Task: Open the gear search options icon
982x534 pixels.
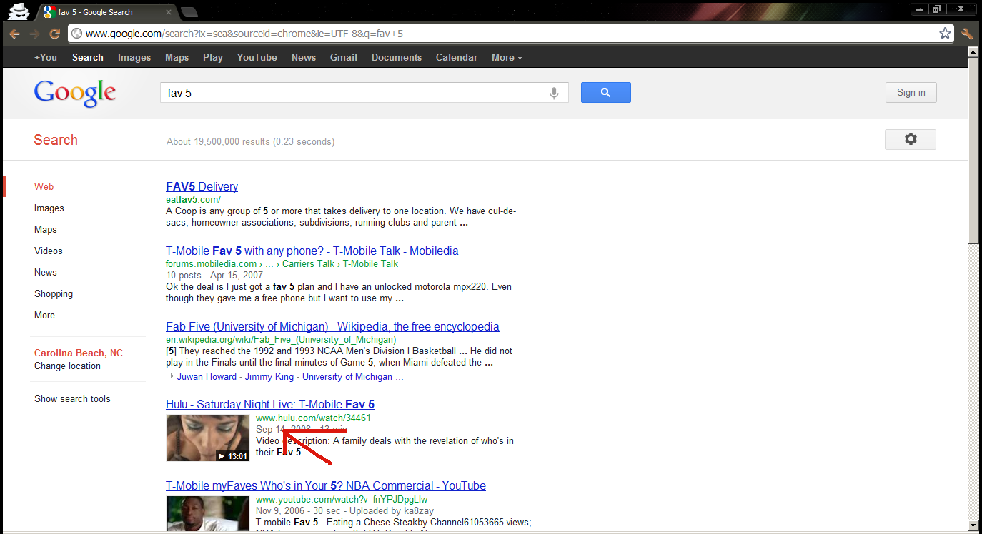Action: pyautogui.click(x=910, y=139)
